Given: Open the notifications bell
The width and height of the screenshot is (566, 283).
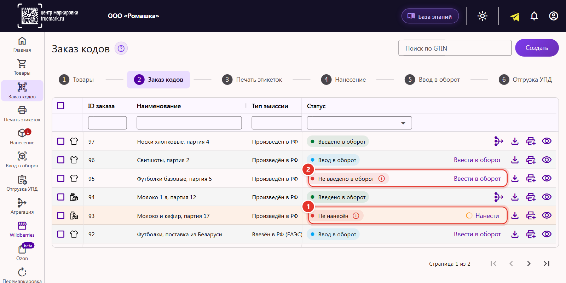Looking at the screenshot, I should coord(534,16).
